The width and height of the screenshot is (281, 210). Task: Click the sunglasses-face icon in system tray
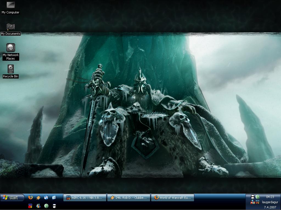pos(253,197)
